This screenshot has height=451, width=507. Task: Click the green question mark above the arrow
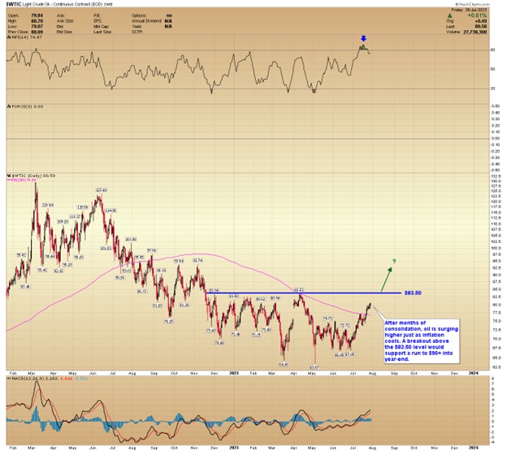click(394, 261)
